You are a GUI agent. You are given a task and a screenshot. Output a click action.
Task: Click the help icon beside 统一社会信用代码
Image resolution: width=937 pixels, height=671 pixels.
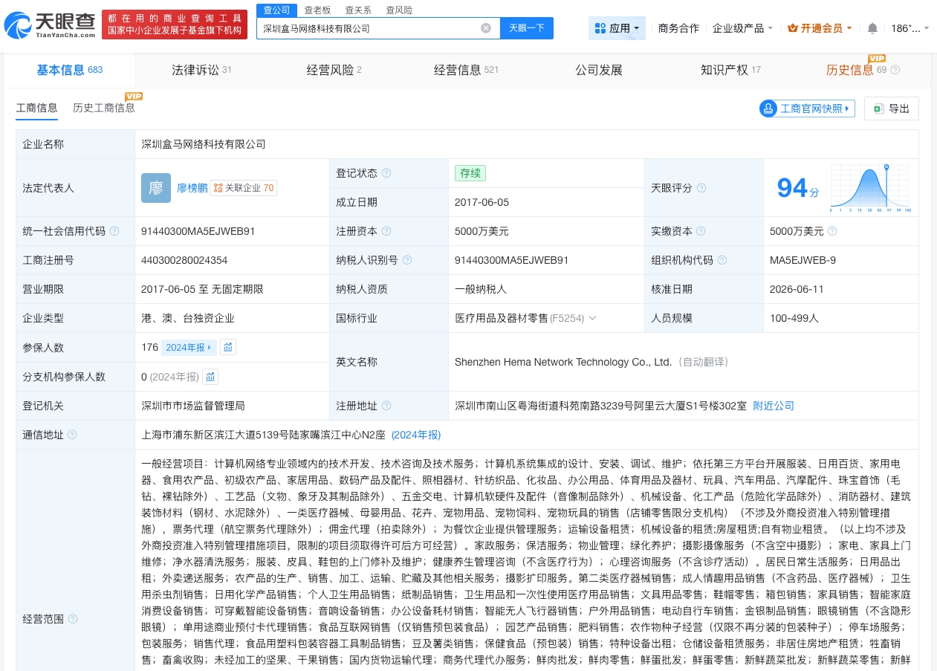114,231
